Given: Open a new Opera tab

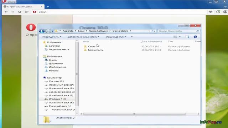Looking at the screenshot, I should tap(48, 6).
